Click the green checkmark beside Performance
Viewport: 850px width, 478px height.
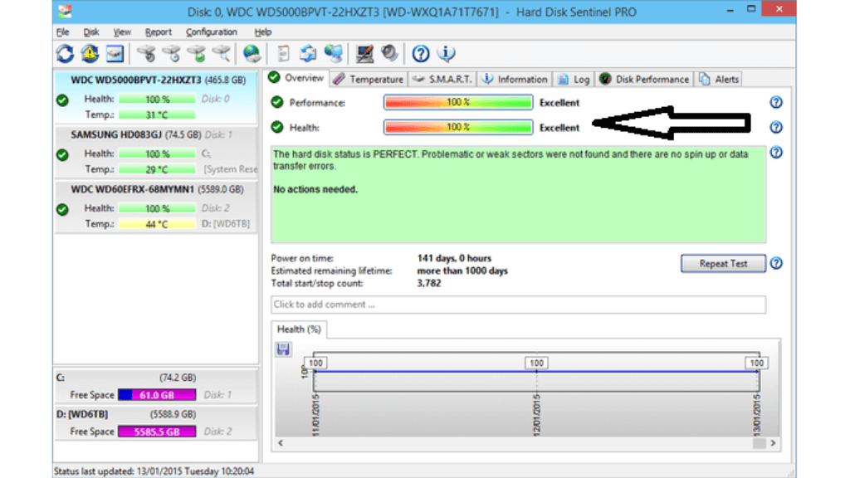pos(275,102)
